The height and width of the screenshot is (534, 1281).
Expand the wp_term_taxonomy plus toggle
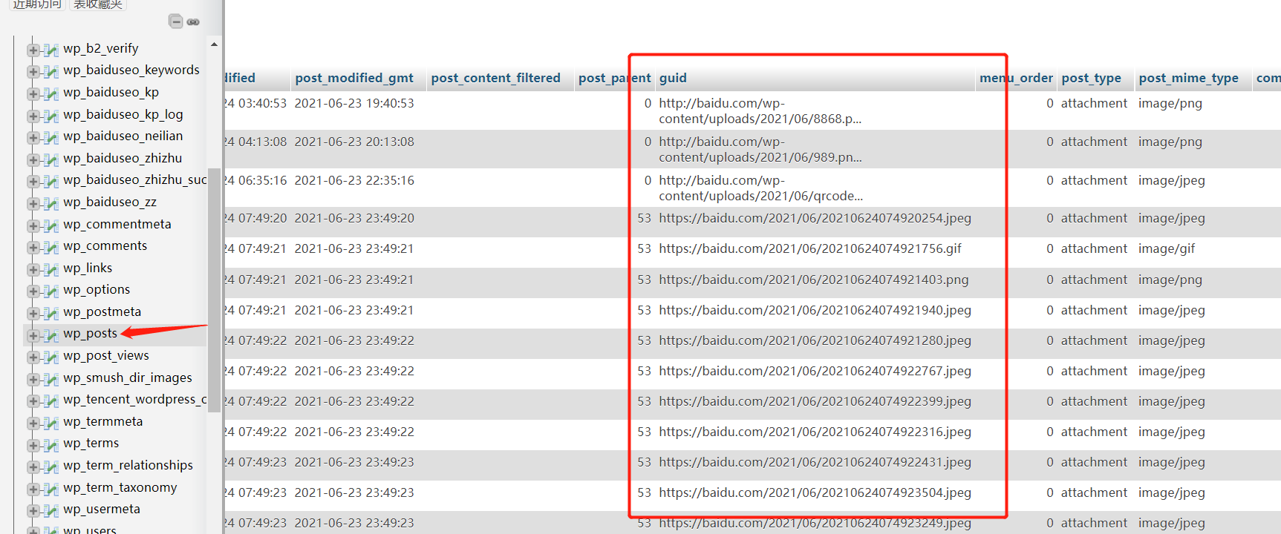pos(33,489)
